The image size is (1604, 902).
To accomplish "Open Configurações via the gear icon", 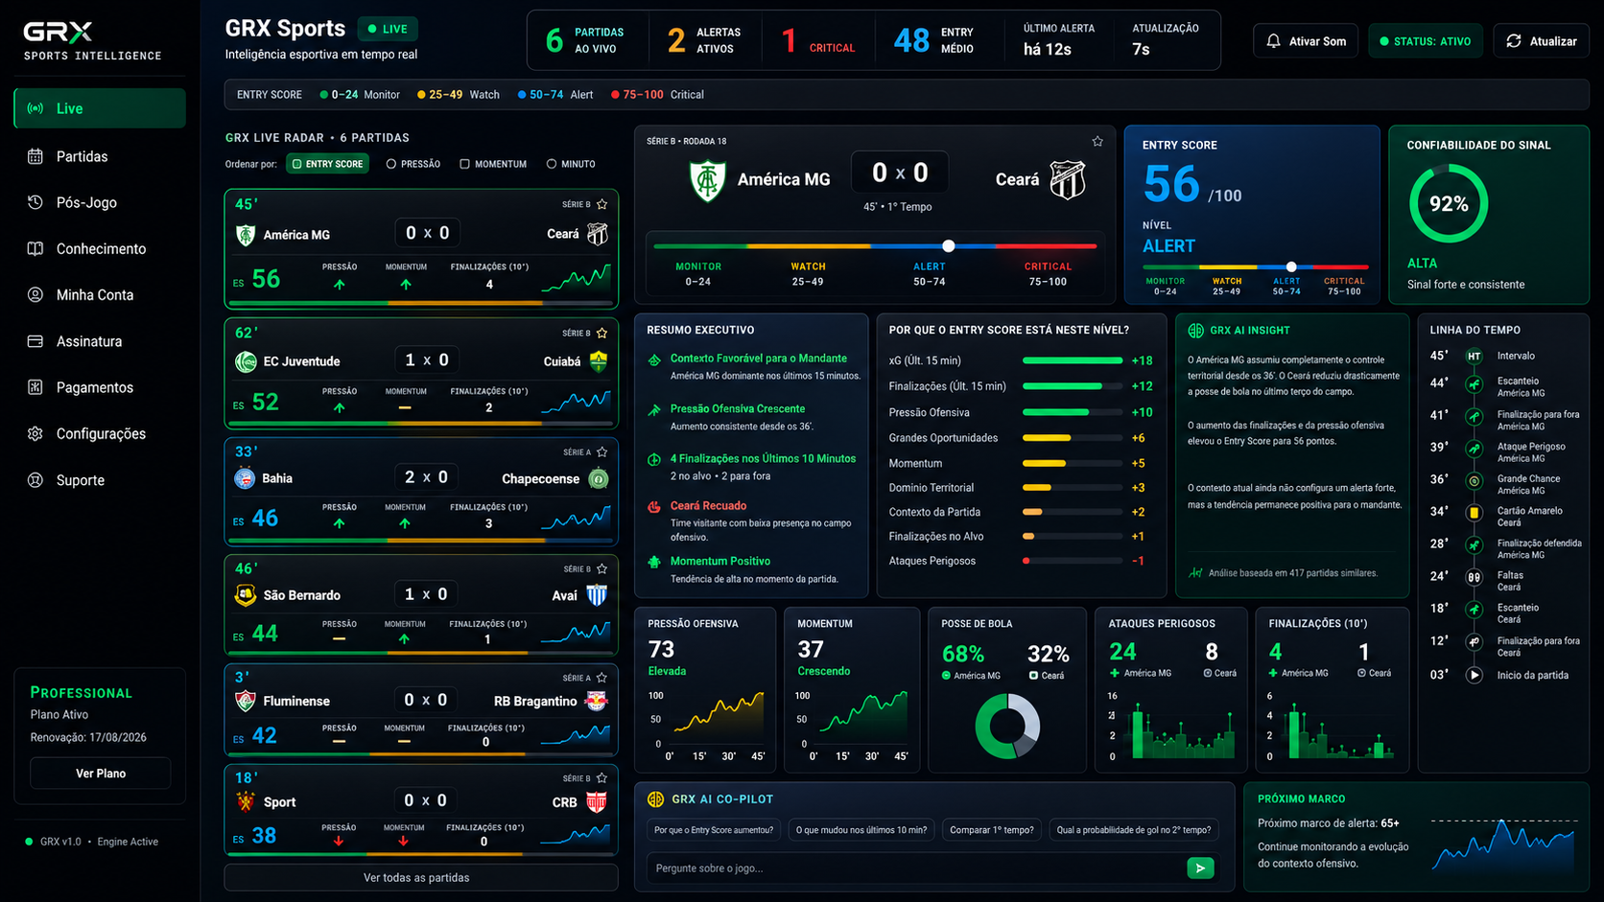I will click(35, 434).
